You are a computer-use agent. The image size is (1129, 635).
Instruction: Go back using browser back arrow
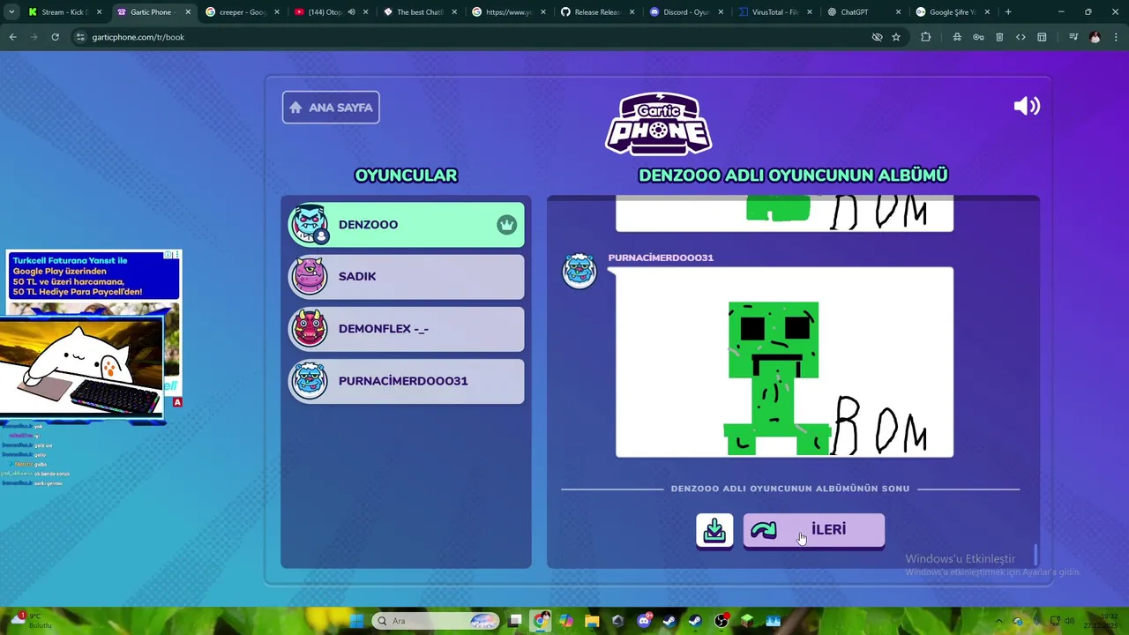point(12,37)
